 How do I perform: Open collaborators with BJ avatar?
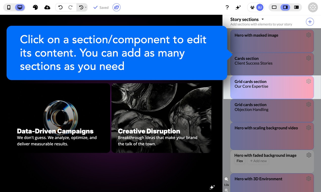[x=256, y=7]
